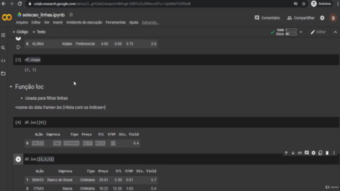Image resolution: width=340 pixels, height=191 pixels.
Task: Open the cell editor settings gear
Action: [x=313, y=153]
